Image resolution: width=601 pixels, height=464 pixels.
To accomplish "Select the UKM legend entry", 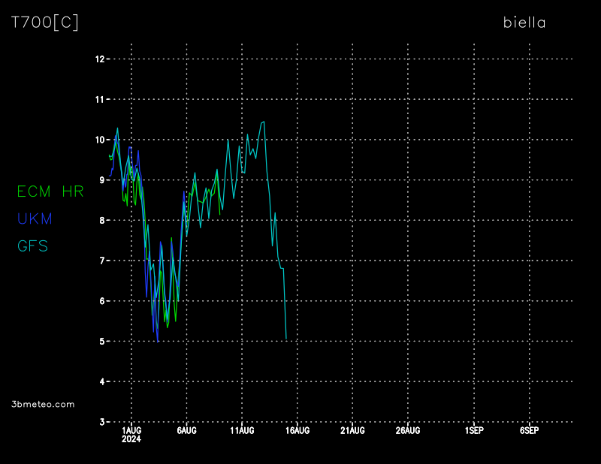I will [x=35, y=218].
